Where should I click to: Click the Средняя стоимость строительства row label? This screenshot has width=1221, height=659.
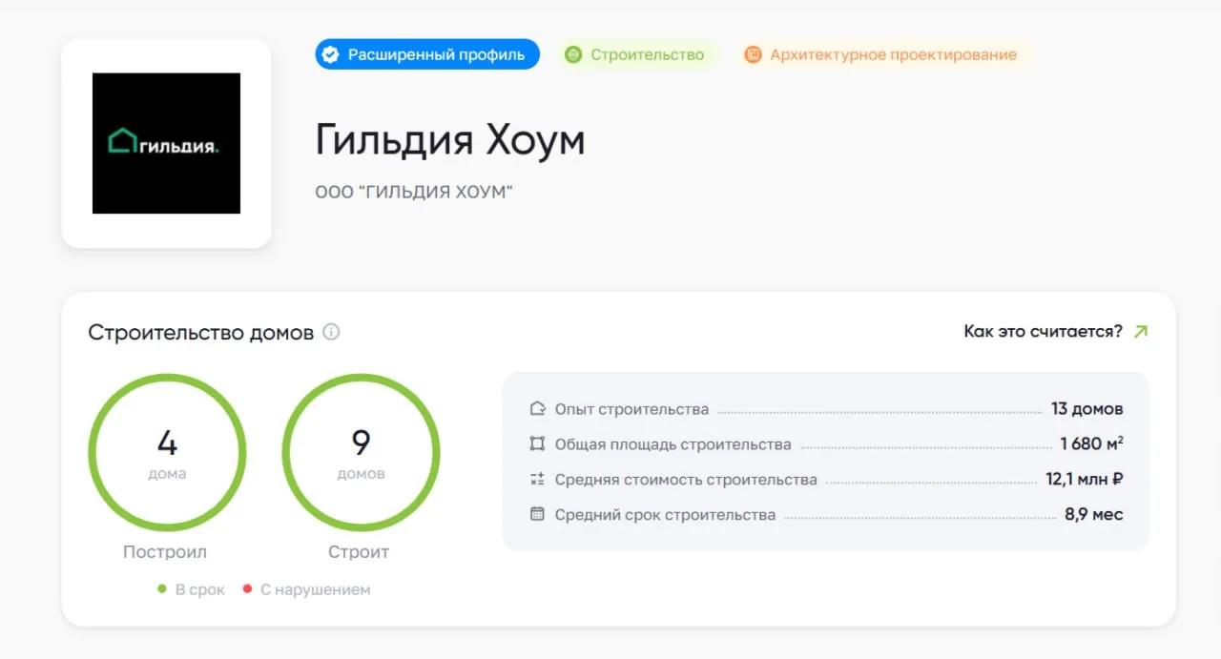pyautogui.click(x=686, y=480)
